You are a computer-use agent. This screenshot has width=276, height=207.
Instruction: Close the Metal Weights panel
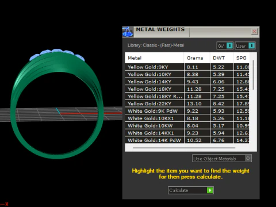pos(254,31)
